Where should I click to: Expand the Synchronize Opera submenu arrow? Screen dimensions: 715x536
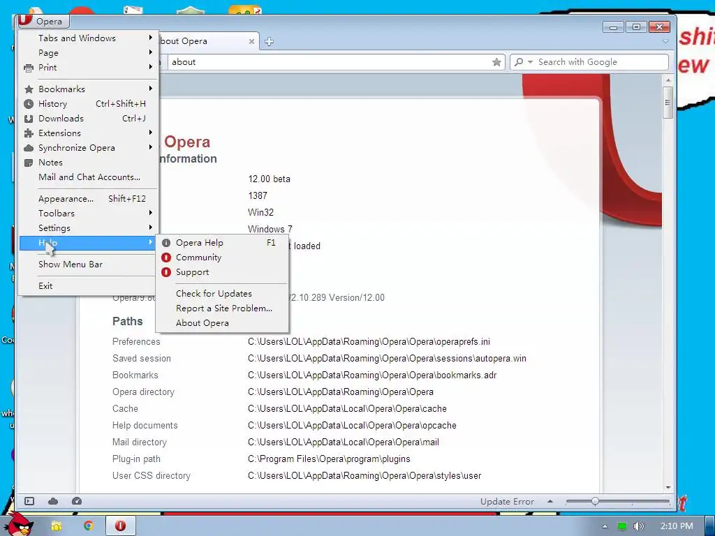pos(150,147)
